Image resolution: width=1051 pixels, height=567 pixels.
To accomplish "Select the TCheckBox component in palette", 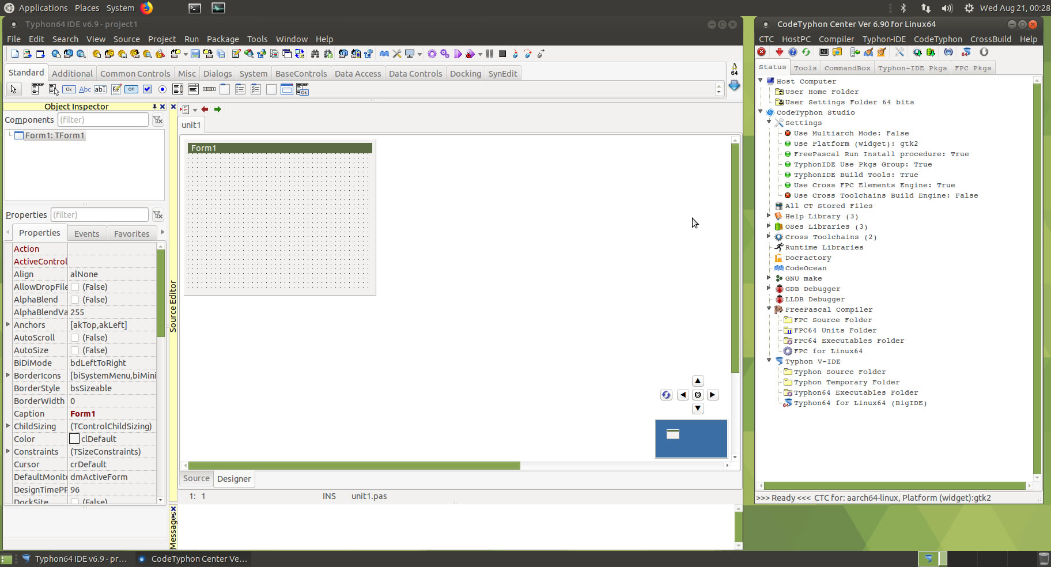I will (x=147, y=89).
